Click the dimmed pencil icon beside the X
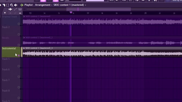Image resolution: width=182 pixels, height=102 pixels. pos(15,13)
